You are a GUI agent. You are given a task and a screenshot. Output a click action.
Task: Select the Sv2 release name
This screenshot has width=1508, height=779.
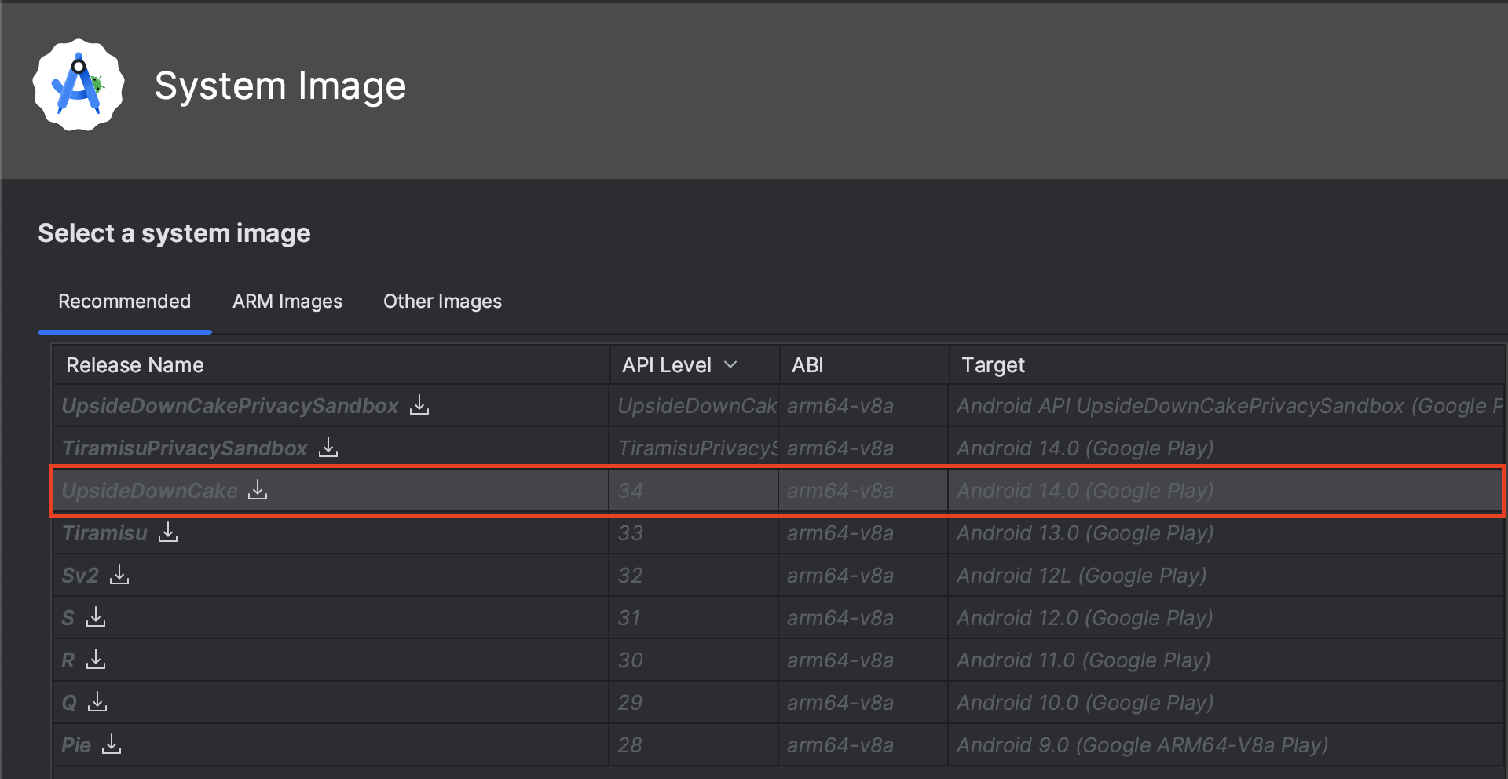pyautogui.click(x=80, y=576)
